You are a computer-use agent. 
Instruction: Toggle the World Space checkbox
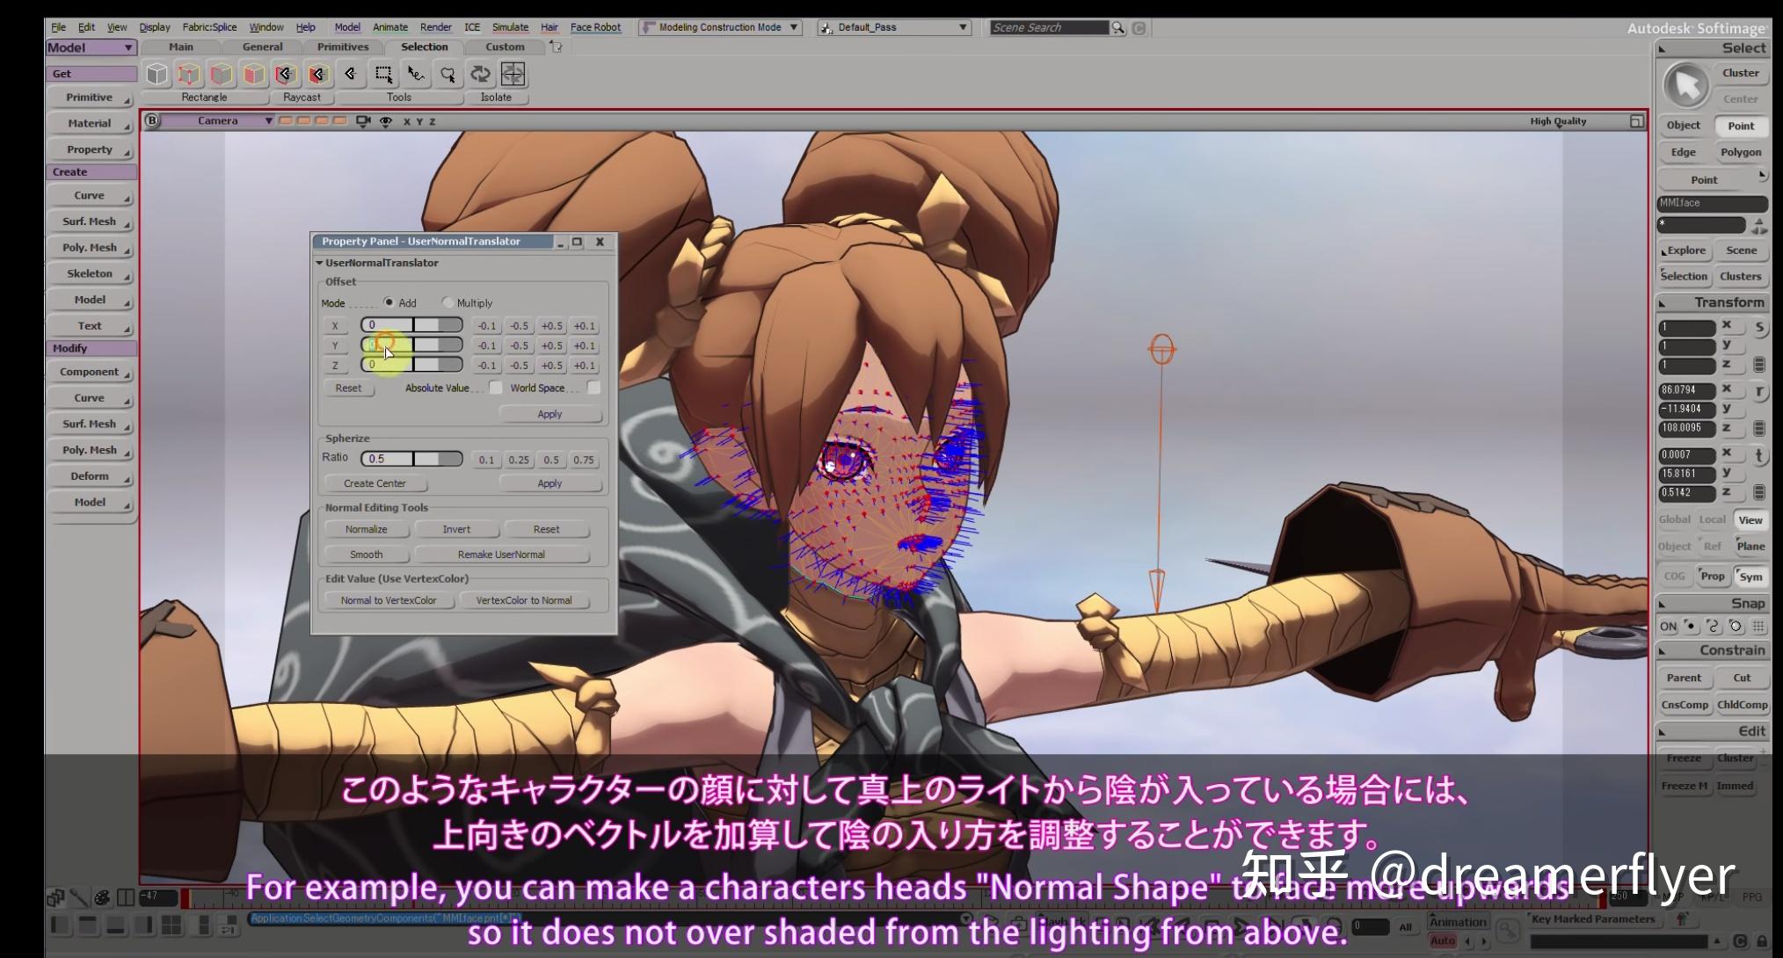[593, 388]
